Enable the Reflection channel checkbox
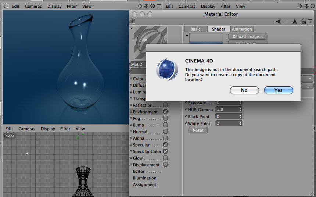This screenshot has width=316, height=197. pos(165,105)
